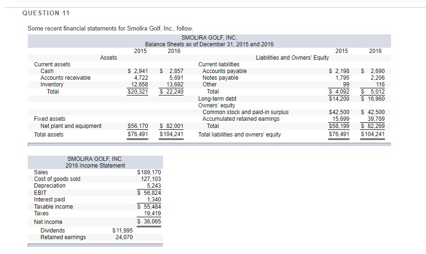Screen dimensions: 426x254
Task: Select owners' equity total $82,269
Action: pyautogui.click(x=373, y=126)
